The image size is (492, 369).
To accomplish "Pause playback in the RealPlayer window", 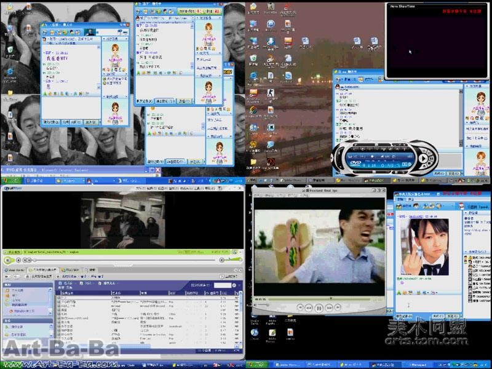I will tap(7, 260).
